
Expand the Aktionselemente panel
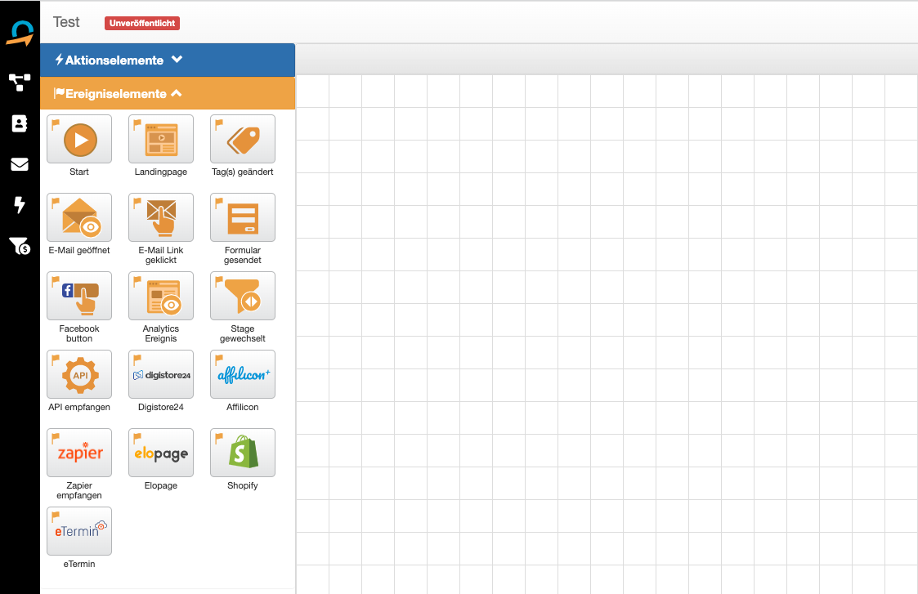(x=168, y=60)
